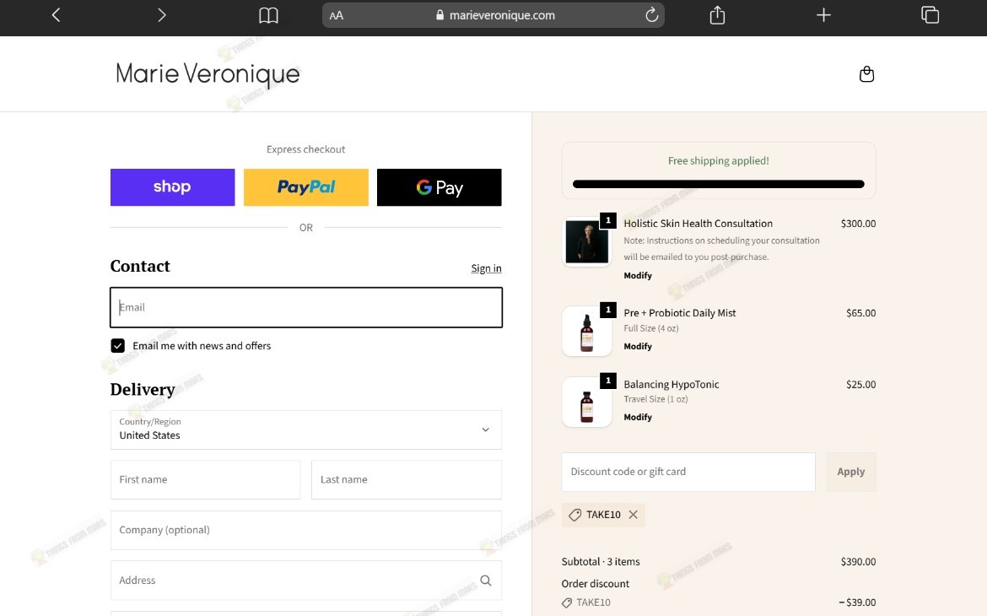Viewport: 987px width, 616px height.
Task: Click the Company (optional) field
Action: click(306, 530)
